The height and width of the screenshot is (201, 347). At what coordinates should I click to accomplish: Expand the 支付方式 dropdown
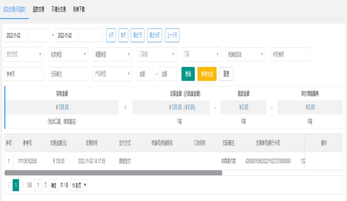(24, 54)
